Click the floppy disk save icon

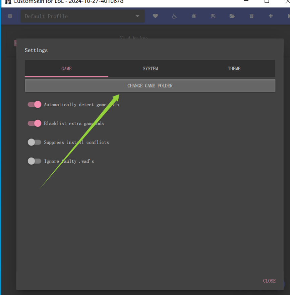(213, 16)
